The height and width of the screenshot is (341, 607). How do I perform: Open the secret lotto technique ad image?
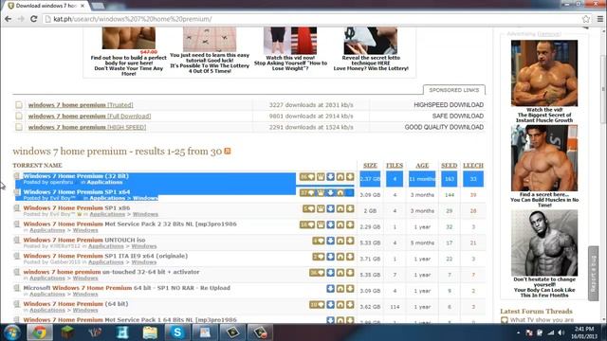coord(371,41)
